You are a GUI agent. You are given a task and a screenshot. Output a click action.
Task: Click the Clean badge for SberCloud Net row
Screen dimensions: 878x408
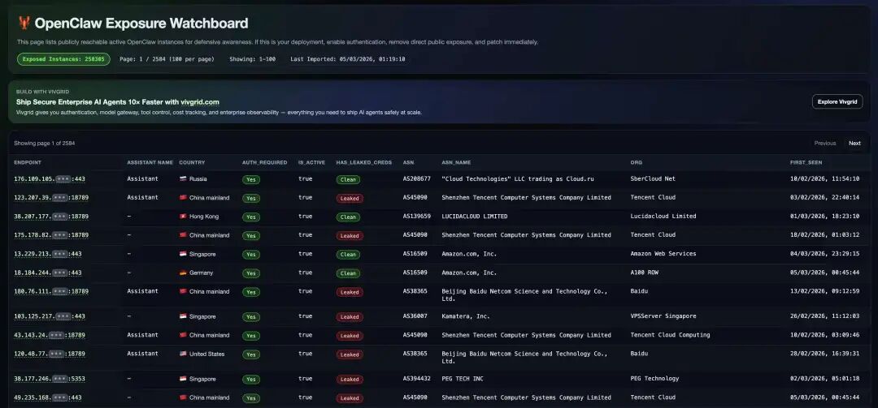(349, 179)
